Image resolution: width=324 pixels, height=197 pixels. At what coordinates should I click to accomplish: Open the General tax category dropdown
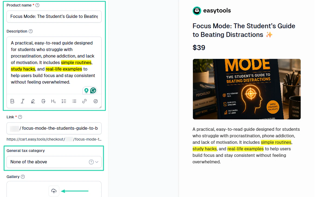pos(54,162)
